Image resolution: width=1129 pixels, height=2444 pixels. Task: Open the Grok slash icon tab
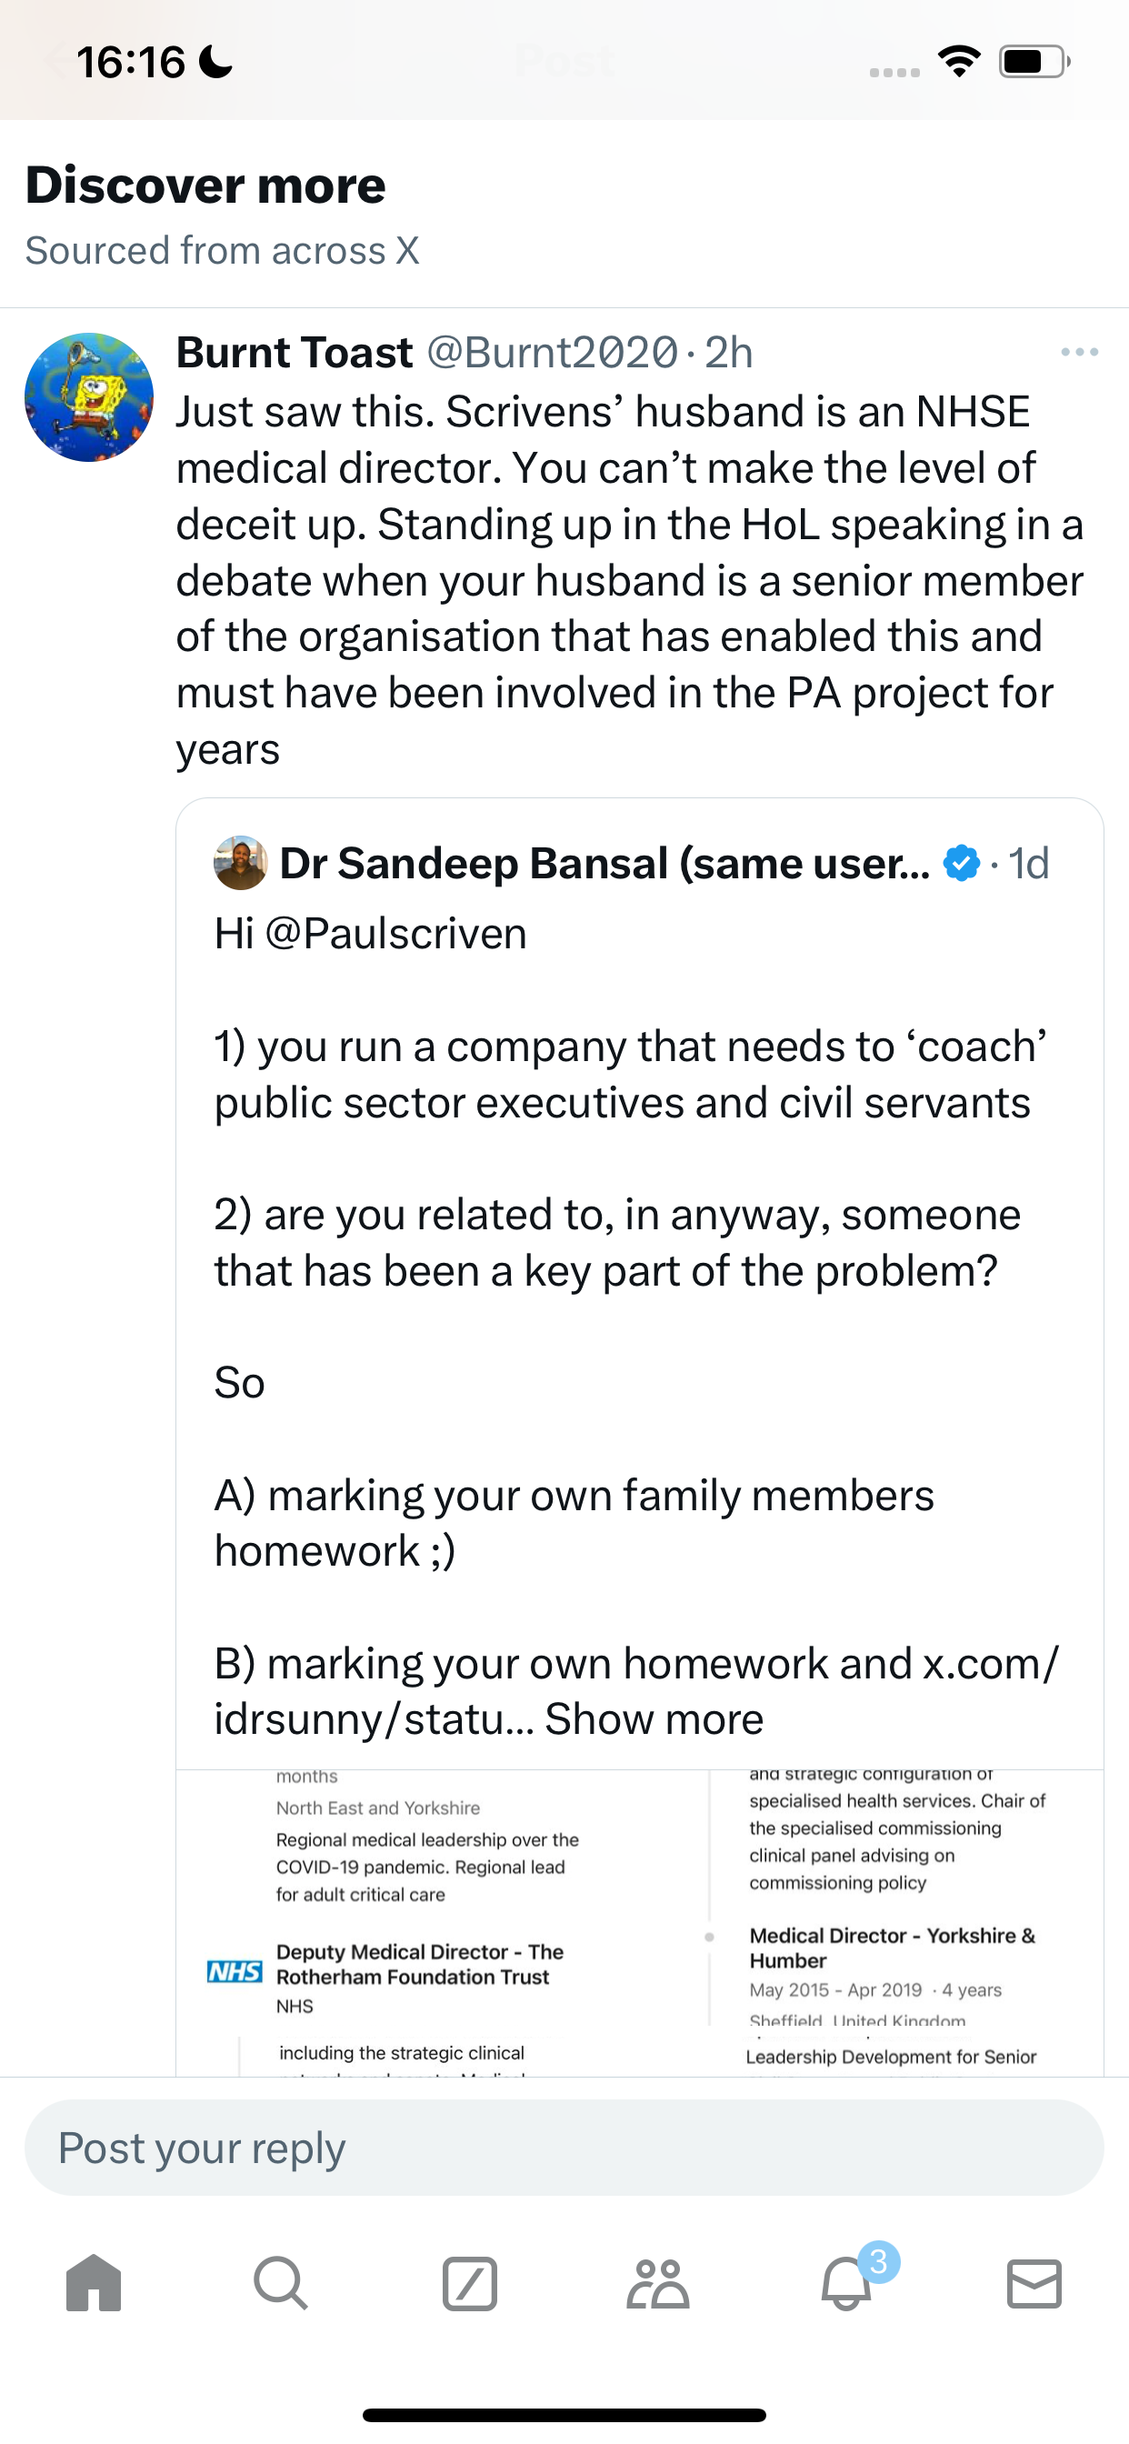(x=470, y=2283)
